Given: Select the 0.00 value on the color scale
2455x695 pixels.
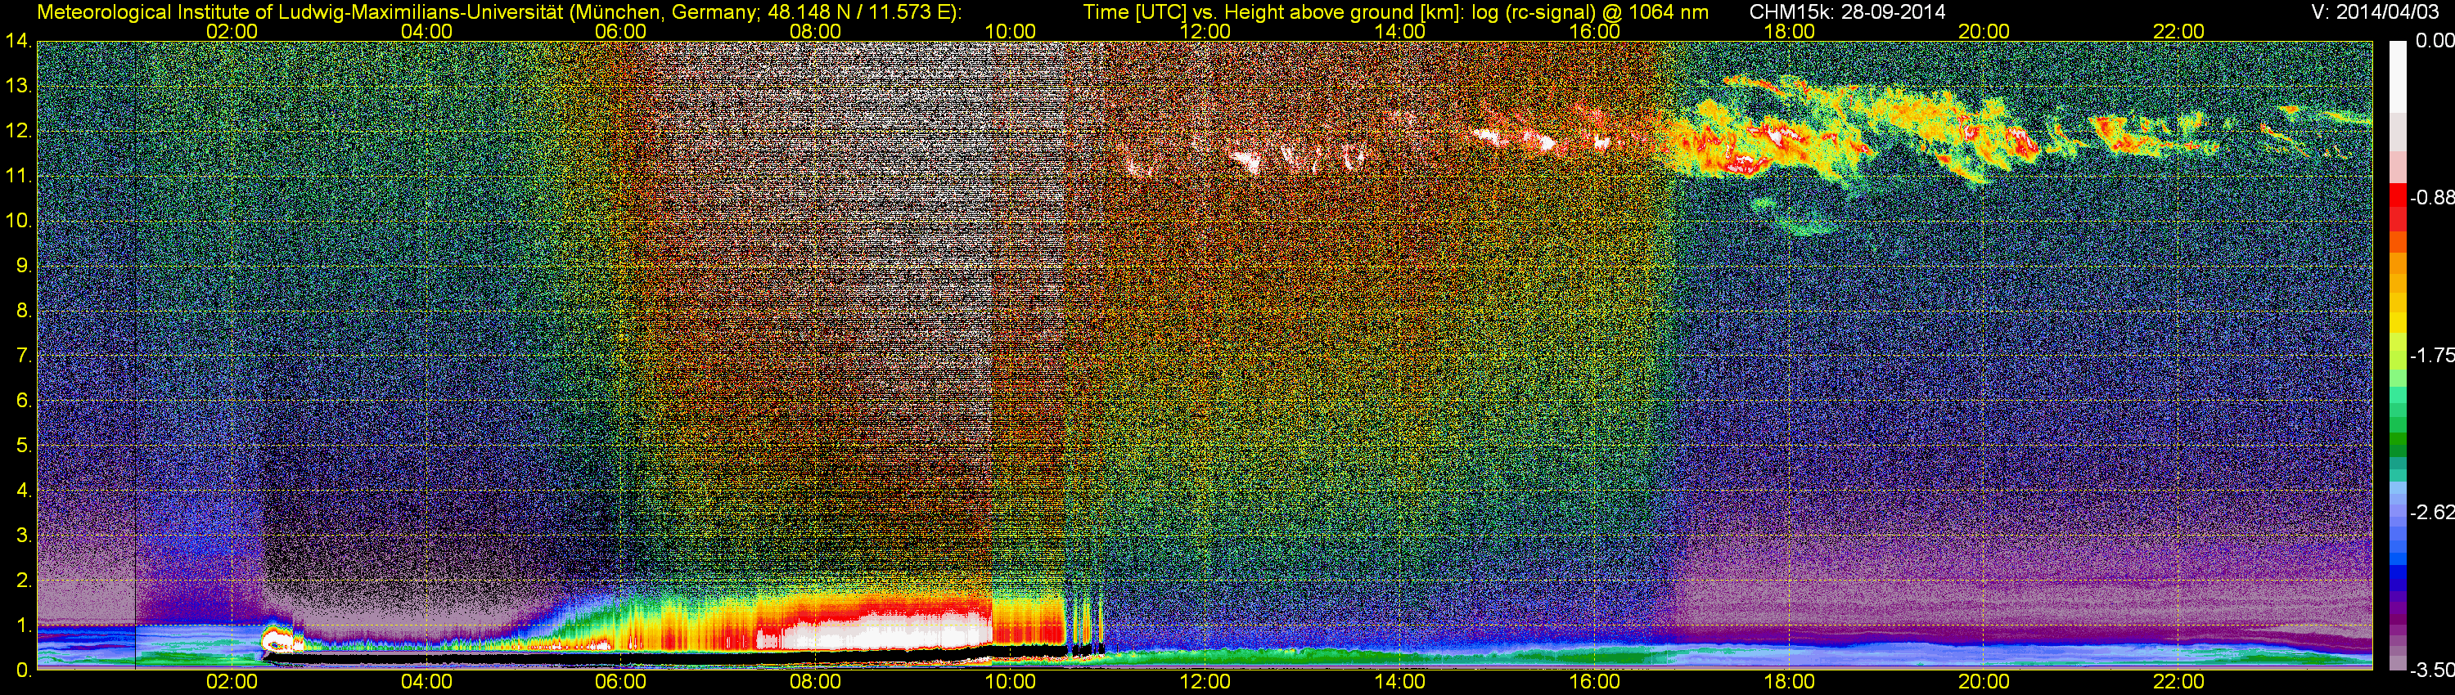Looking at the screenshot, I should click(2431, 41).
